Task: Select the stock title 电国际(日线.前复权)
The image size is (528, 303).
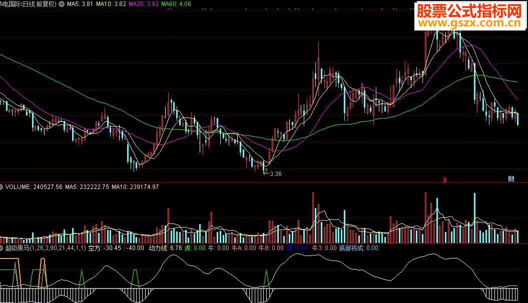Action: tap(29, 4)
